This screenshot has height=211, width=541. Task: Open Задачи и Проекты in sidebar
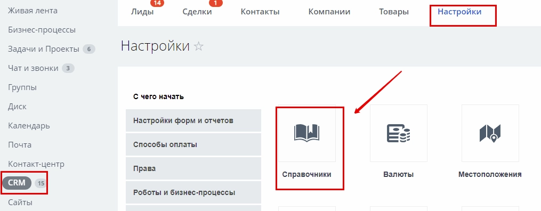44,49
